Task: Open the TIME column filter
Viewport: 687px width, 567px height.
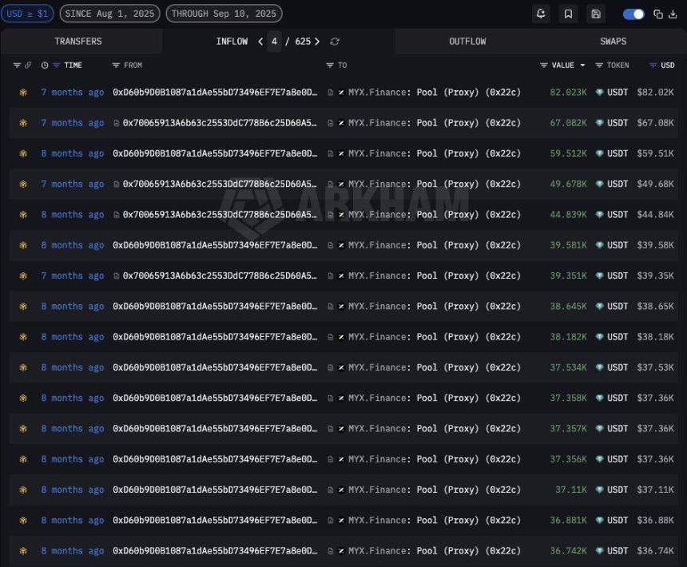Action: click(x=57, y=65)
